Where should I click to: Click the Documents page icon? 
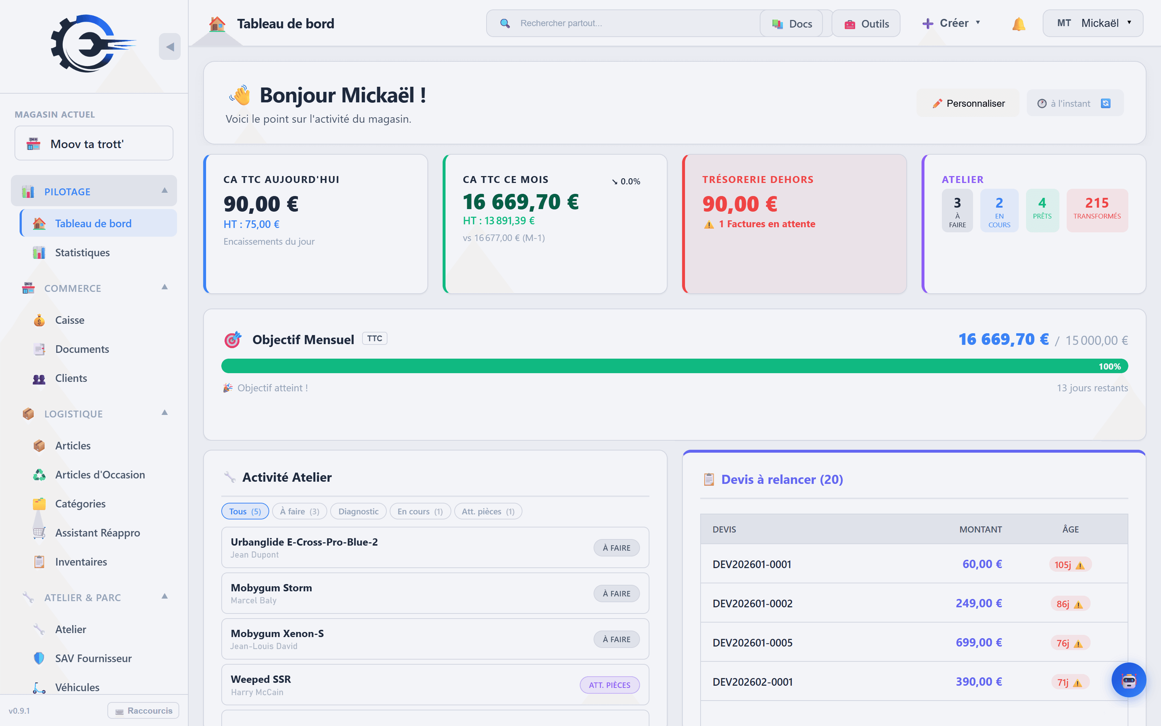[39, 349]
